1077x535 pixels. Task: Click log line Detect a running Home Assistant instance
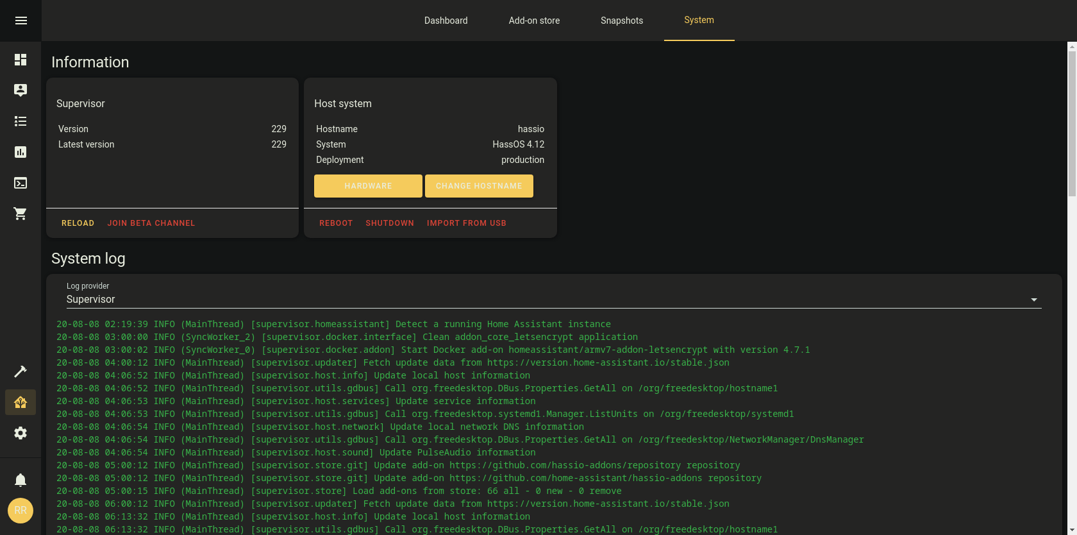pos(333,324)
